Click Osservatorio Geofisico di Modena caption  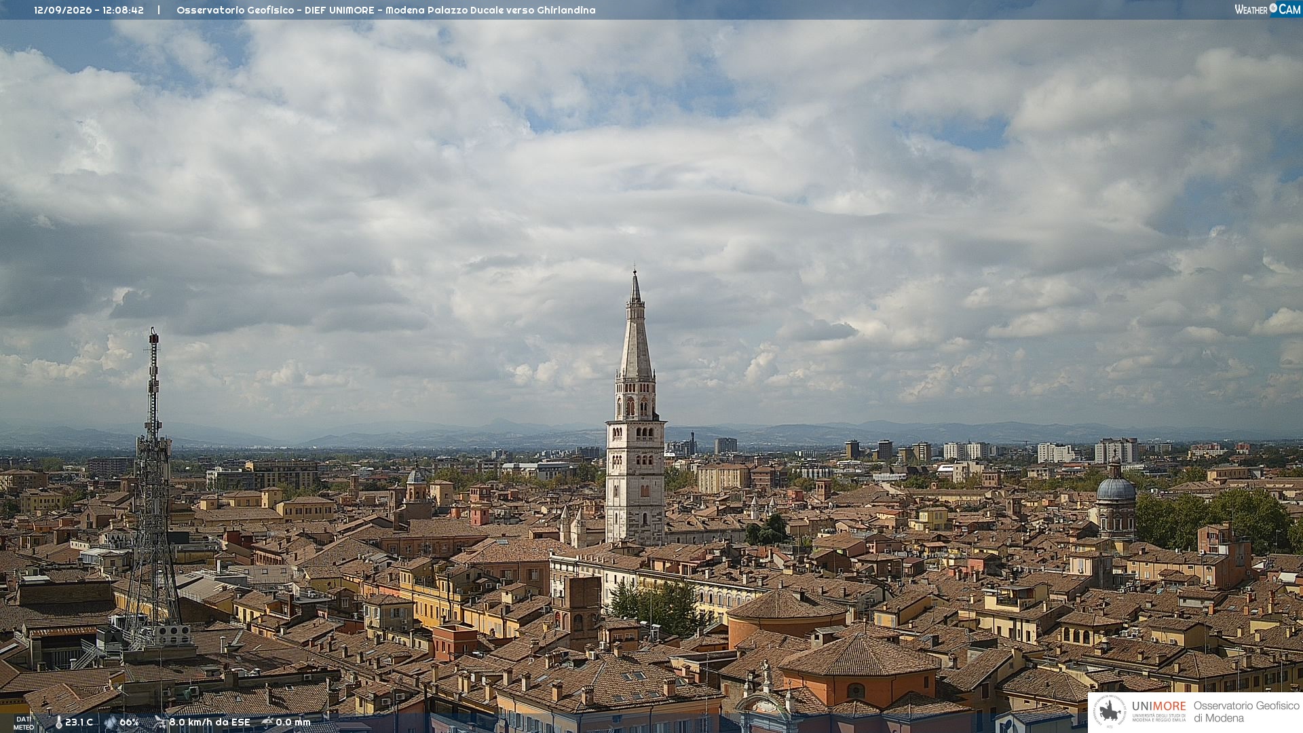[1247, 712]
